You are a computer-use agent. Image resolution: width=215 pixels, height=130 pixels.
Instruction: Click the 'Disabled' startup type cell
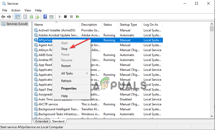[x=126, y=99]
